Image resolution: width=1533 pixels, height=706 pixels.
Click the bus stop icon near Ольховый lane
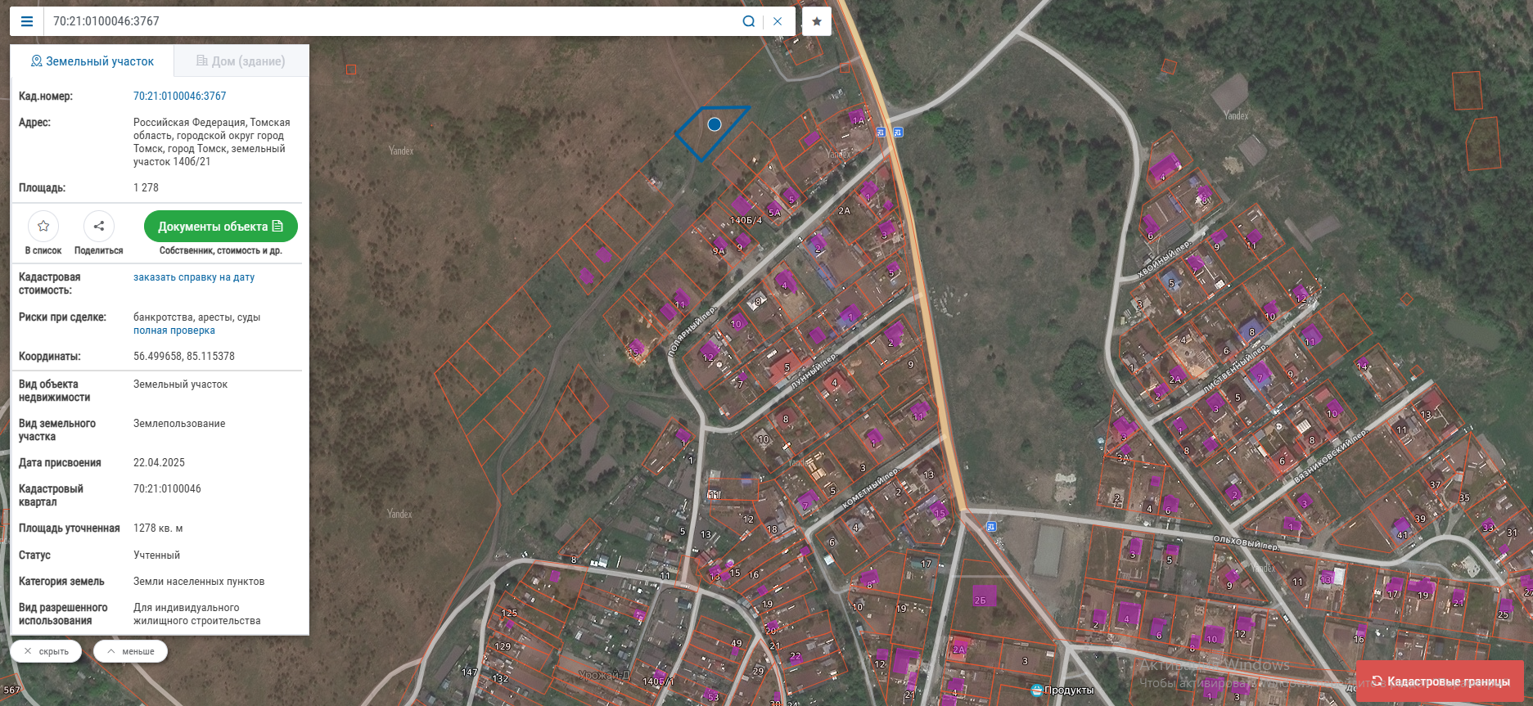pos(991,526)
